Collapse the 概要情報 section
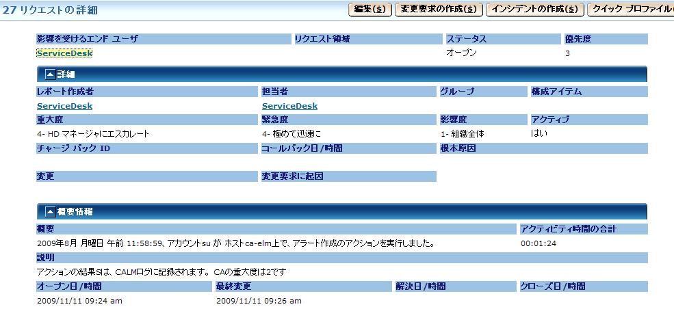The height and width of the screenshot is (309, 674). (x=51, y=211)
